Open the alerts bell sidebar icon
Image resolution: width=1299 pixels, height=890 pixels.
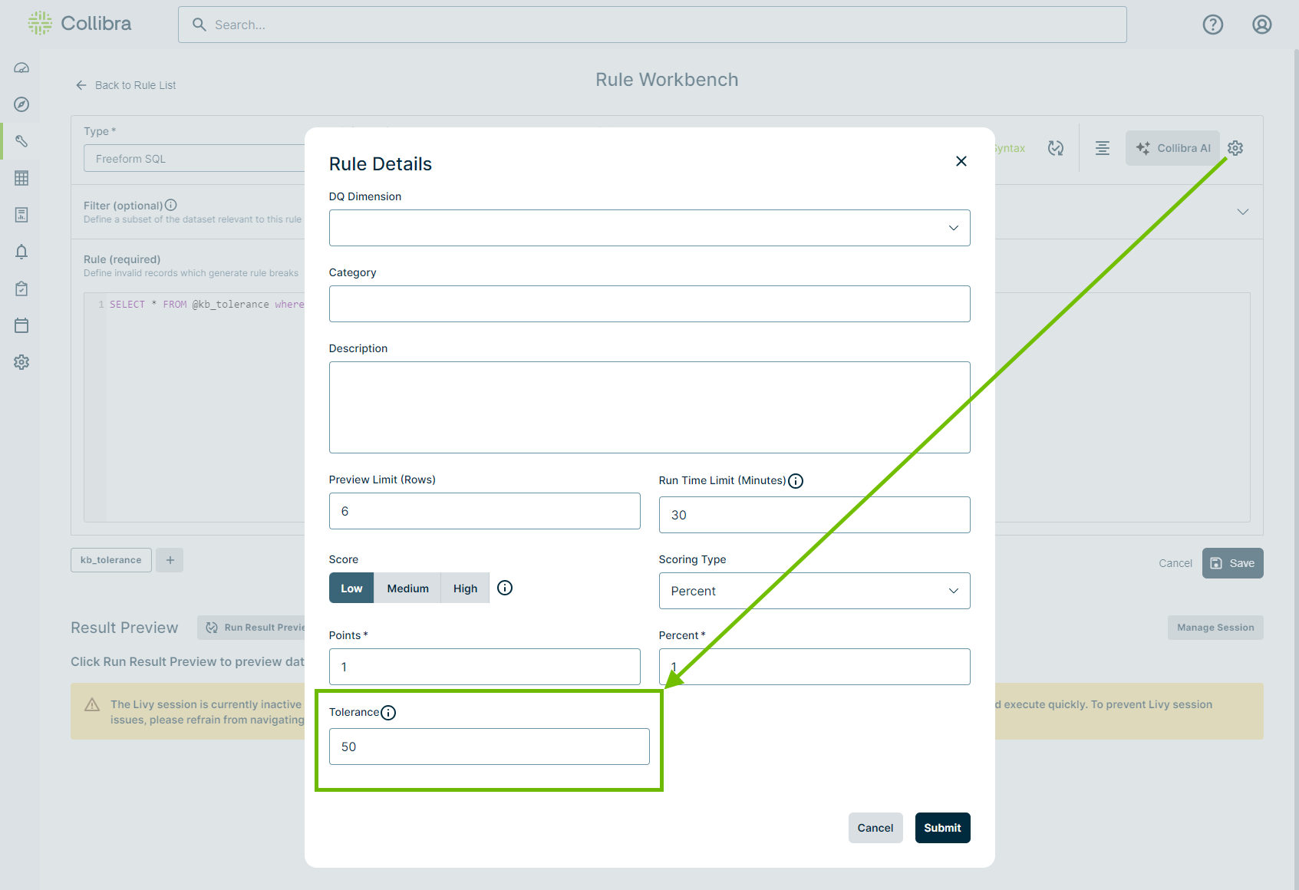pyautogui.click(x=21, y=252)
